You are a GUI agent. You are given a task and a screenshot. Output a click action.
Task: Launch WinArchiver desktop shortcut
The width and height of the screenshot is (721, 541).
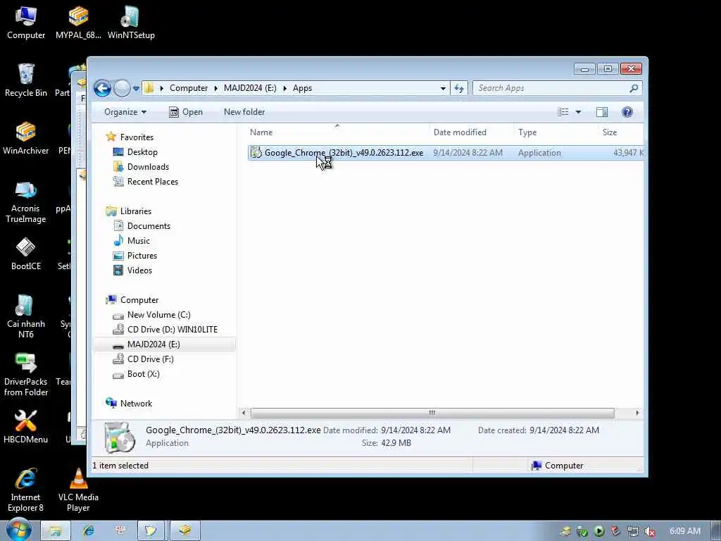point(26,138)
